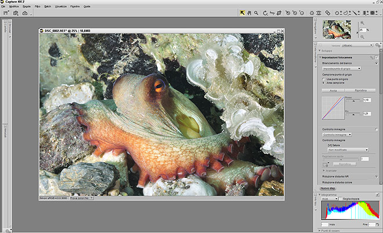Click the Rosso value field showing 1,10
Viewport: 383px width, 233px height.
(367, 100)
